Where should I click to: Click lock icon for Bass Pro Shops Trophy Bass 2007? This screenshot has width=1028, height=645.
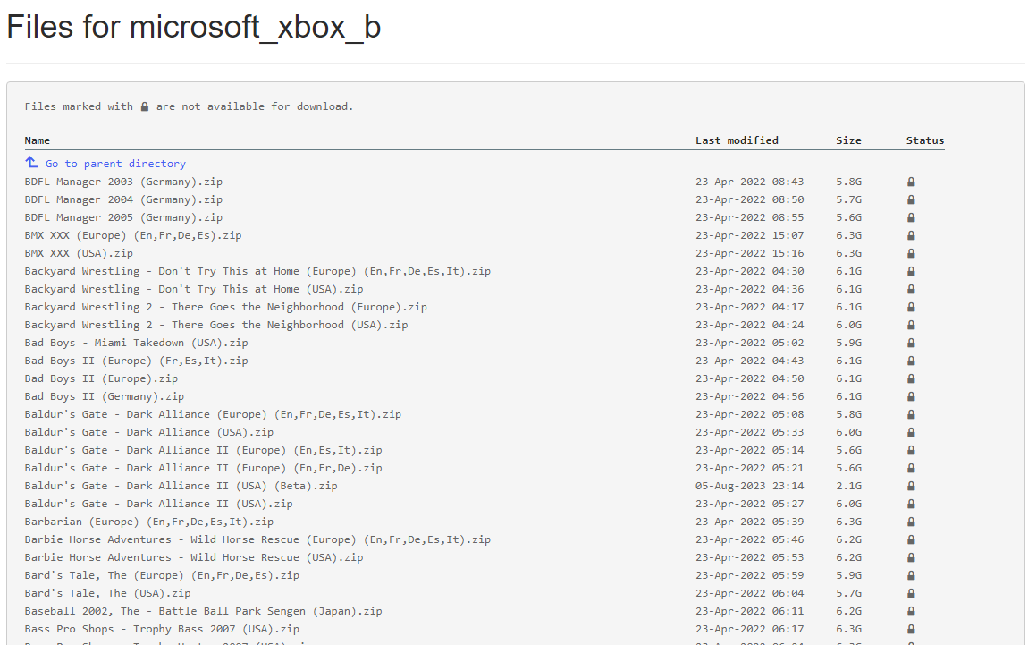pos(911,629)
